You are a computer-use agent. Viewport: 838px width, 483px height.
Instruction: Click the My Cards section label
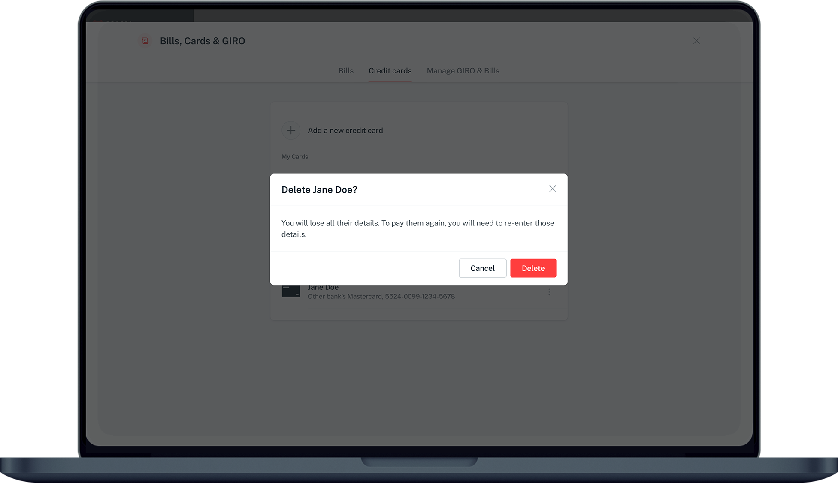tap(295, 156)
